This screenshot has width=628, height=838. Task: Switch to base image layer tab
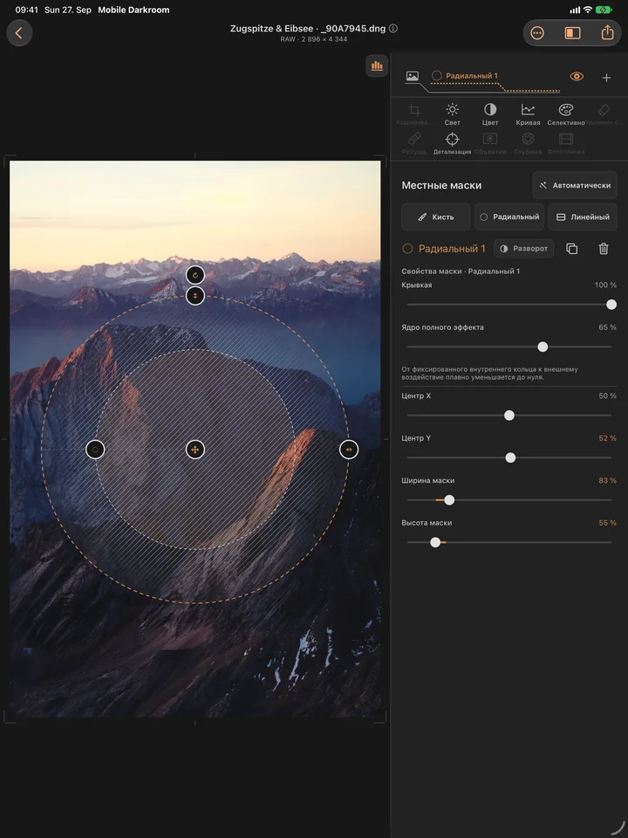point(413,76)
